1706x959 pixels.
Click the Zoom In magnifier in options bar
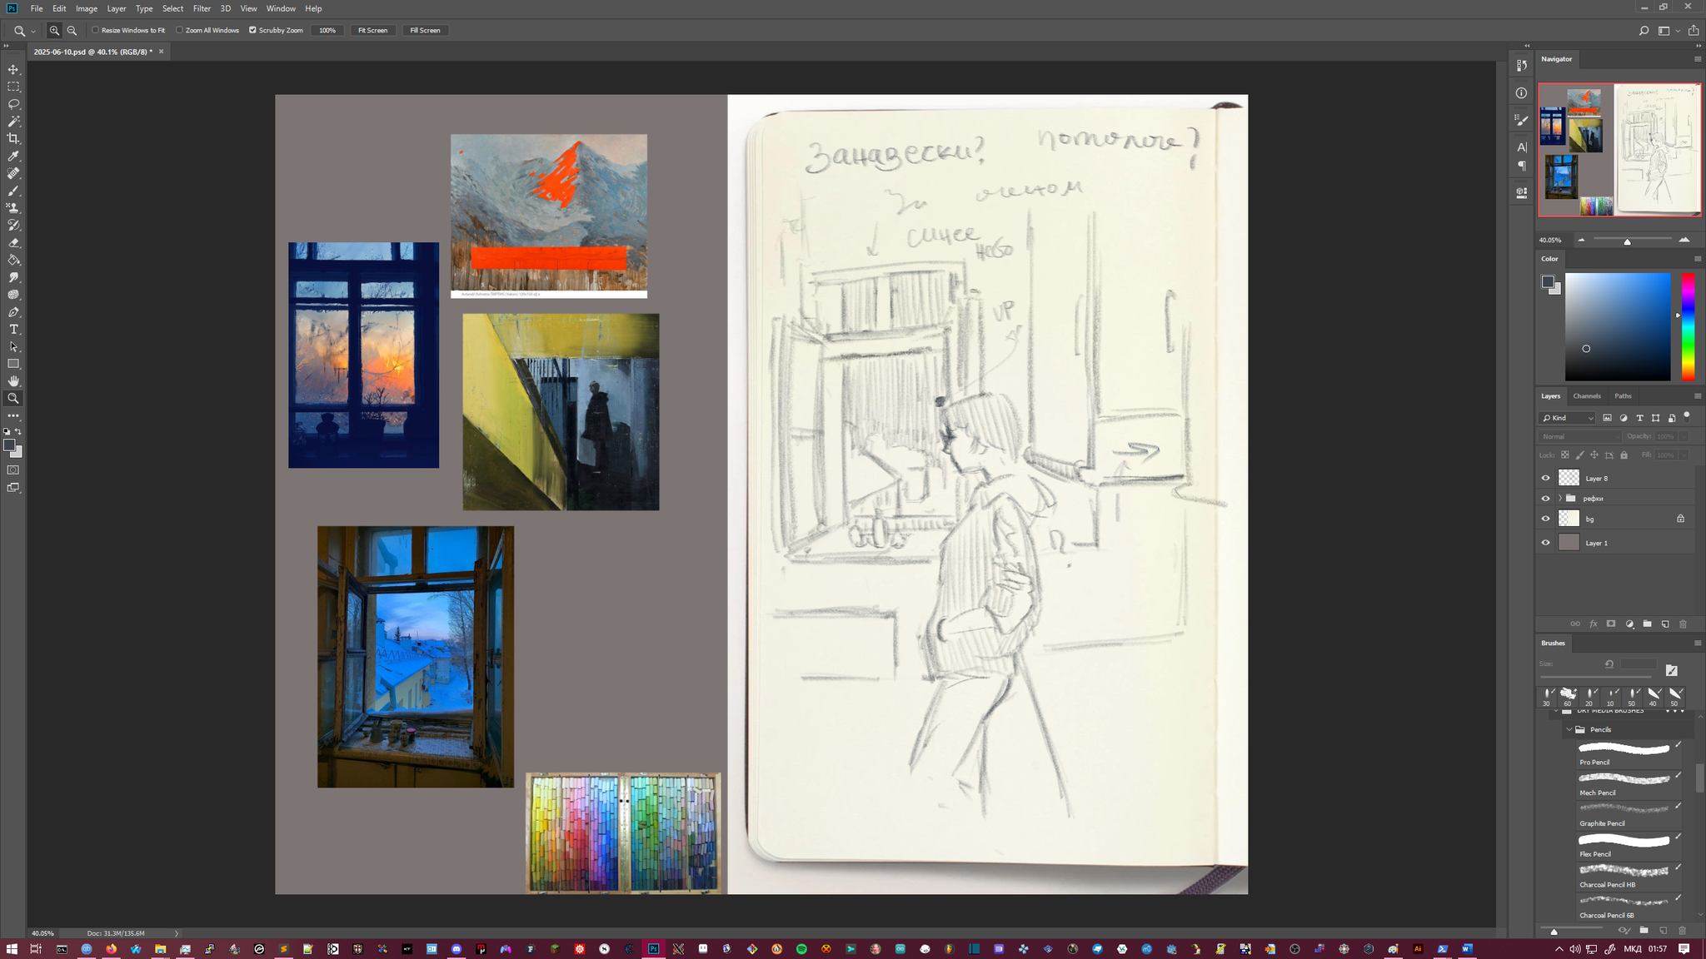tap(54, 30)
